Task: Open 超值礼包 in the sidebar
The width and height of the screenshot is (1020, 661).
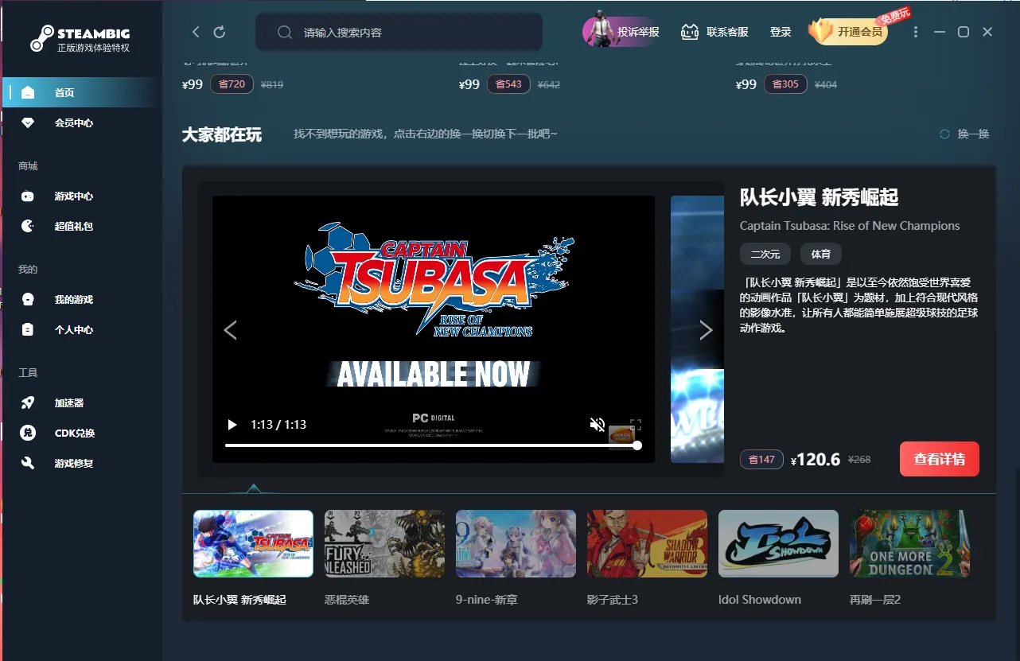Action: [x=81, y=226]
